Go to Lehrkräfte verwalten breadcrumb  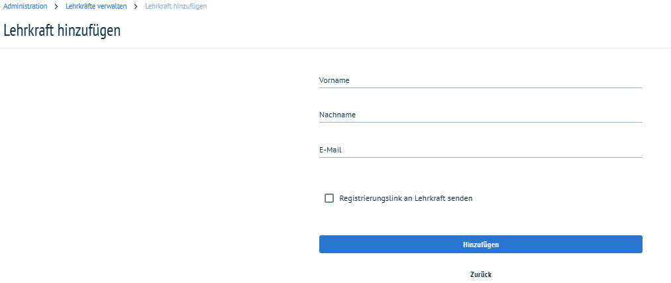(x=96, y=7)
